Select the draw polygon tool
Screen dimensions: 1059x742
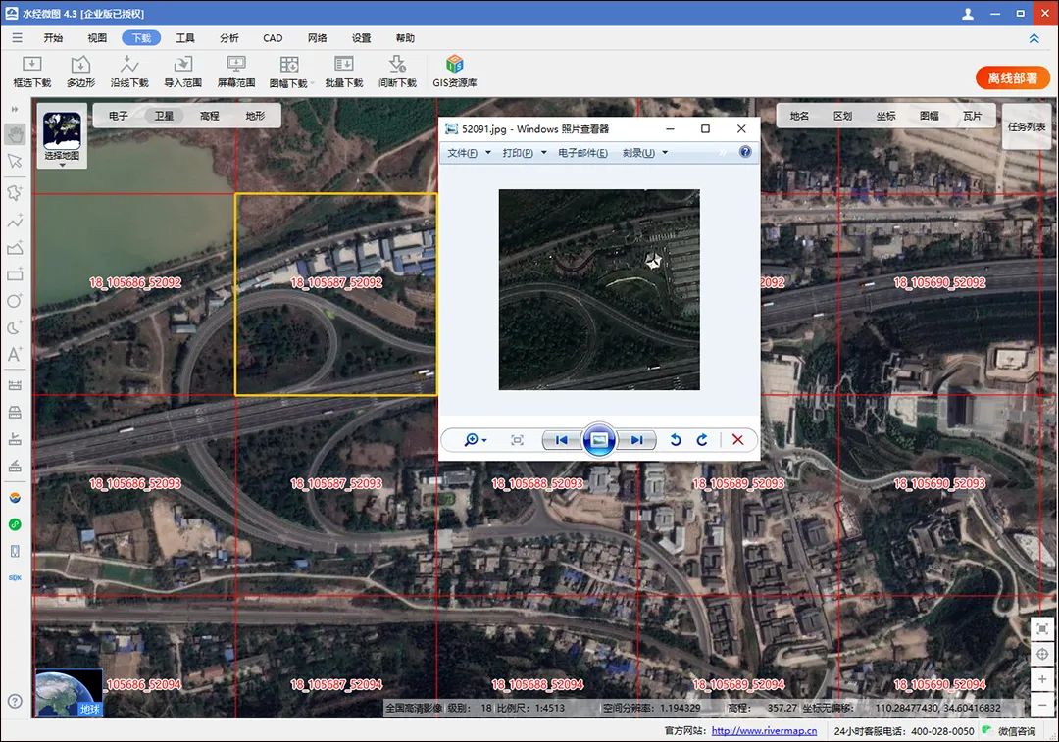(x=15, y=248)
